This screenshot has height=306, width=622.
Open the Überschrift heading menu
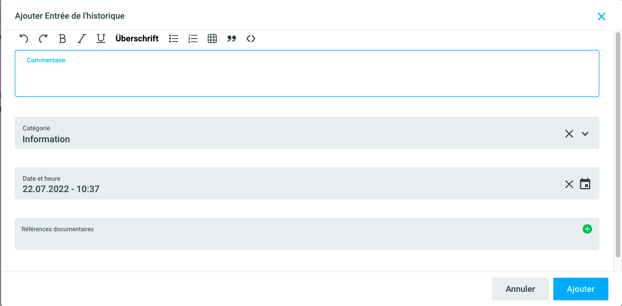click(137, 39)
